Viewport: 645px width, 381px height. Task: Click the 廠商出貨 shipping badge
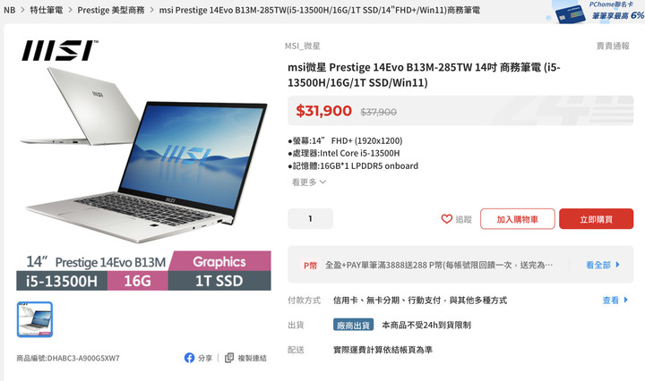coord(353,325)
